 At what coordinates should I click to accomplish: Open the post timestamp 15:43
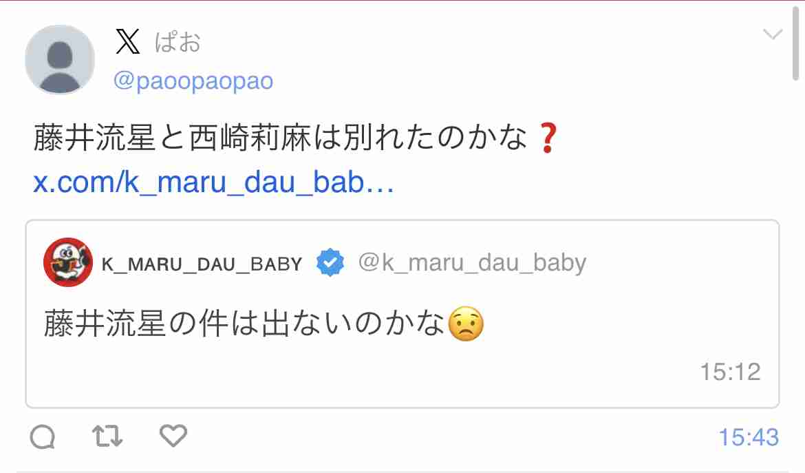coord(749,438)
